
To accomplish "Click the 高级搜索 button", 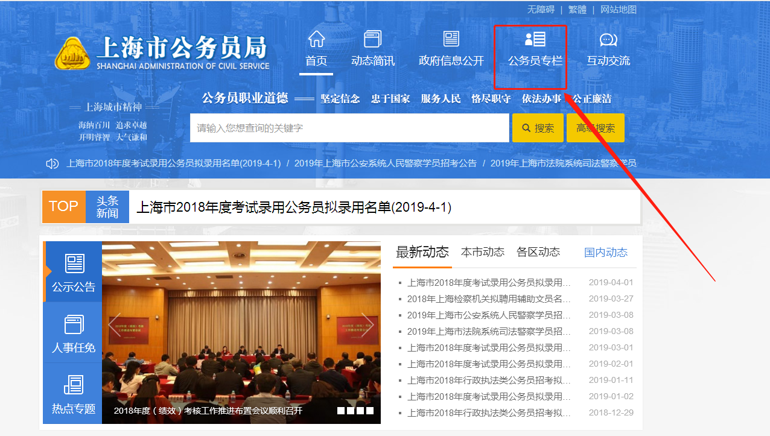I will pyautogui.click(x=596, y=128).
